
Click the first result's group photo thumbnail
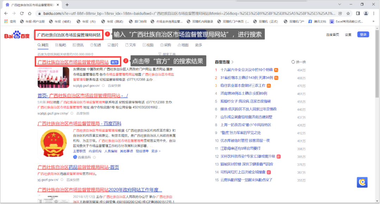pyautogui.click(x=53, y=77)
